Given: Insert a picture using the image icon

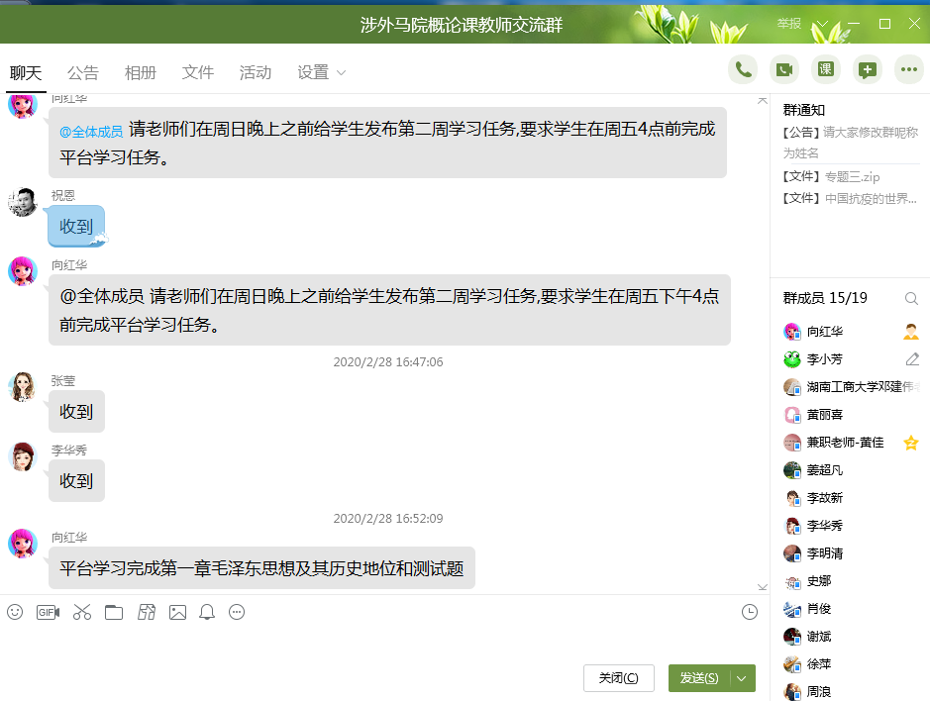Looking at the screenshot, I should point(177,612).
